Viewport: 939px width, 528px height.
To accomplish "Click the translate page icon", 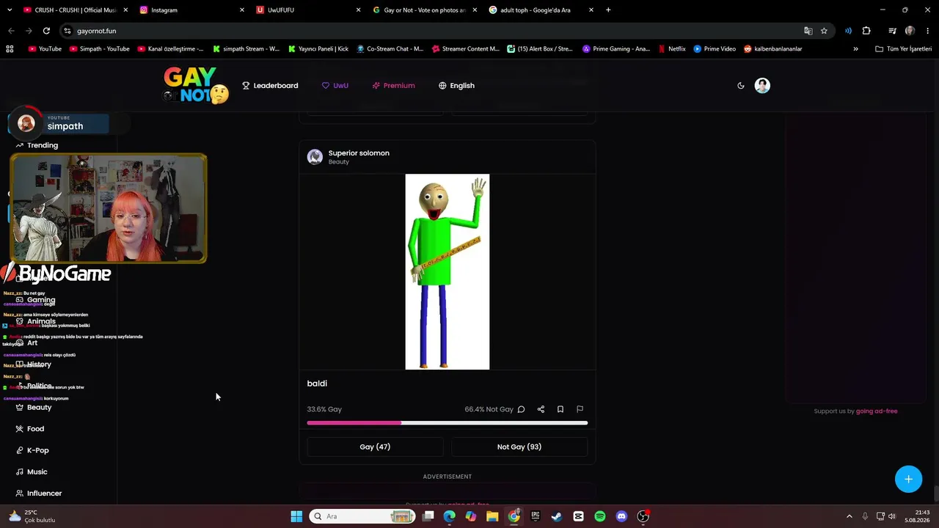I will coord(808,31).
